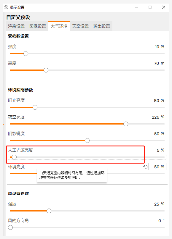
Task: Click the fog 强度 slider handle
Action: 26,54
